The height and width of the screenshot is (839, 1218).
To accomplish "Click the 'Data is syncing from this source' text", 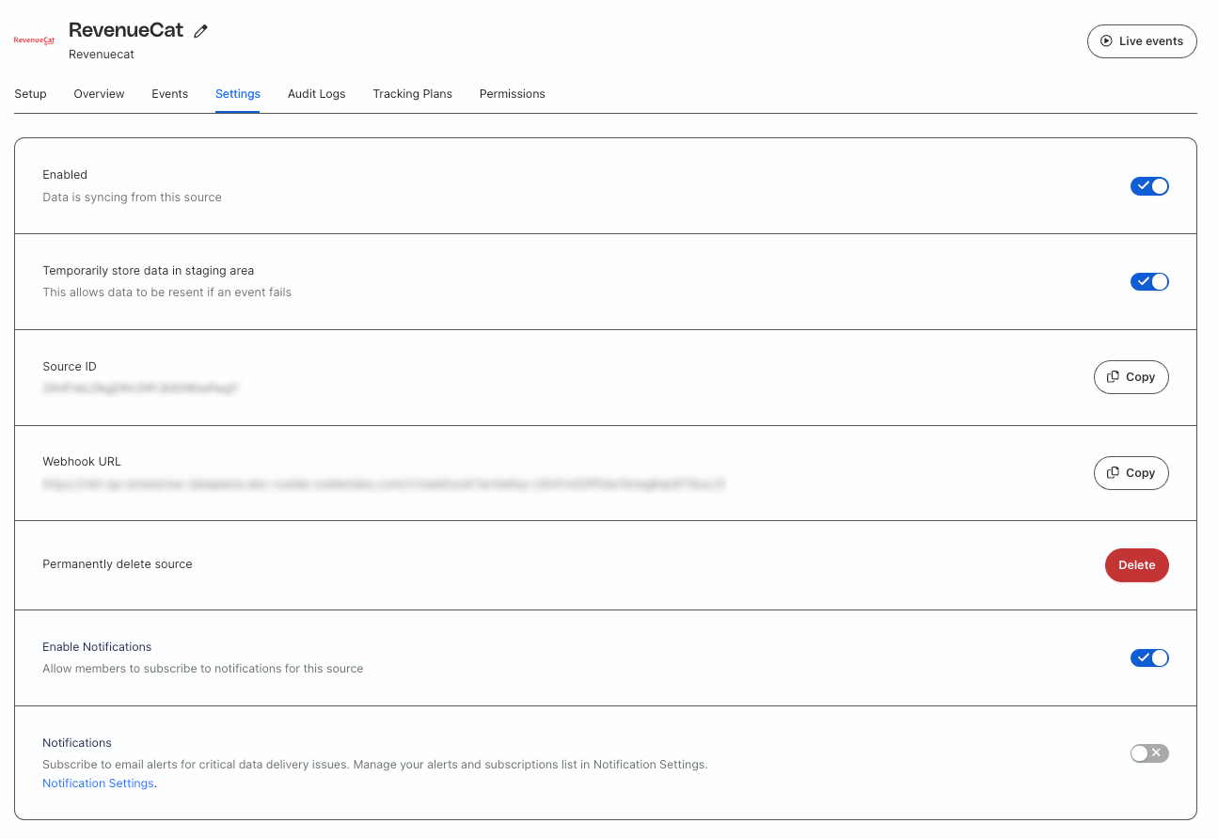I will click(x=132, y=198).
